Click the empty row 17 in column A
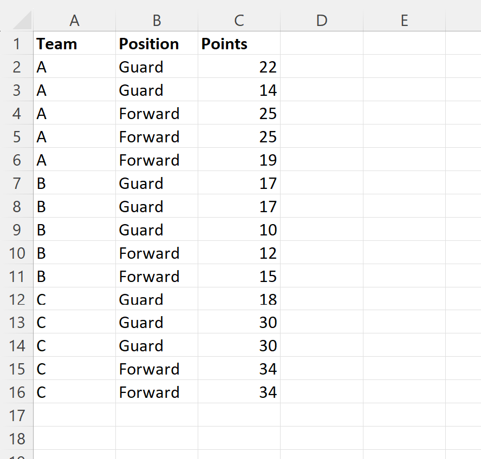This screenshot has width=481, height=459. tap(74, 415)
